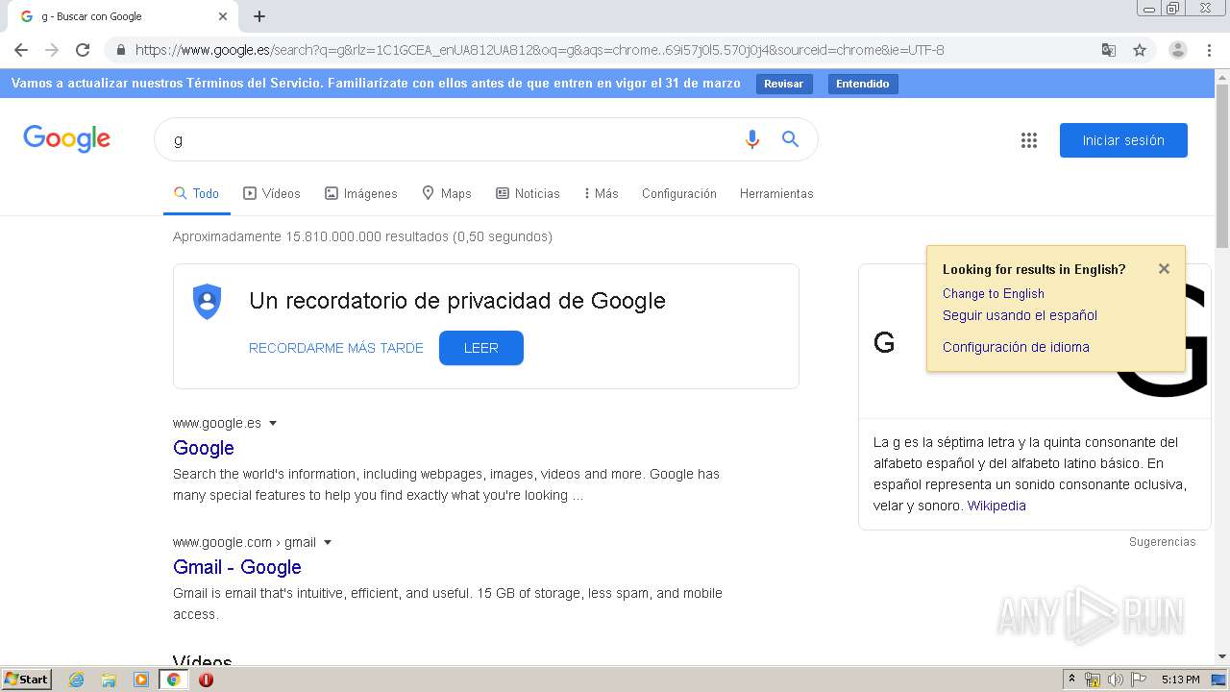The height and width of the screenshot is (692, 1230).
Task: Click the 5:13 PM taskbar clock
Action: 1180,680
